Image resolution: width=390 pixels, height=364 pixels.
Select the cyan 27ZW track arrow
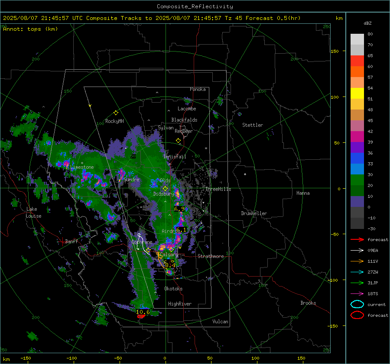point(357,272)
